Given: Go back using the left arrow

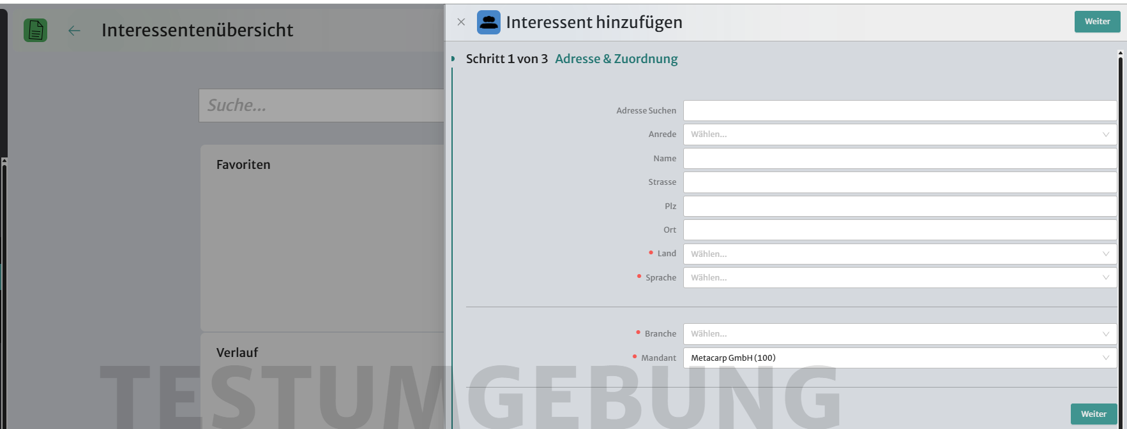Looking at the screenshot, I should click(74, 31).
